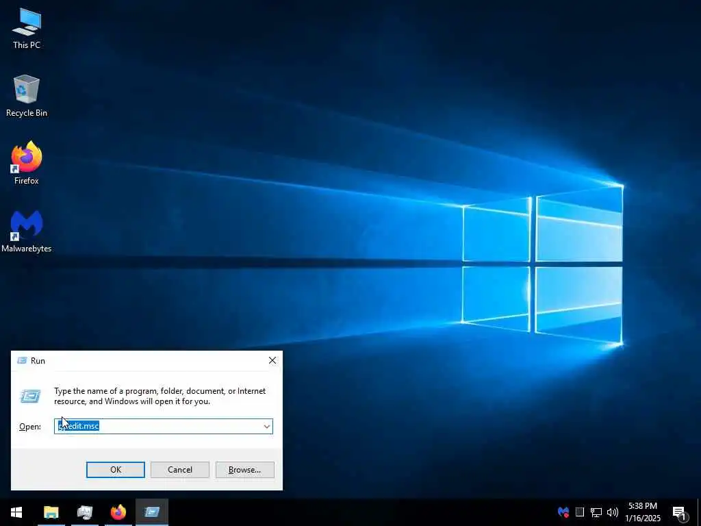
Task: Expand the Open field history dropdown
Action: pos(267,427)
